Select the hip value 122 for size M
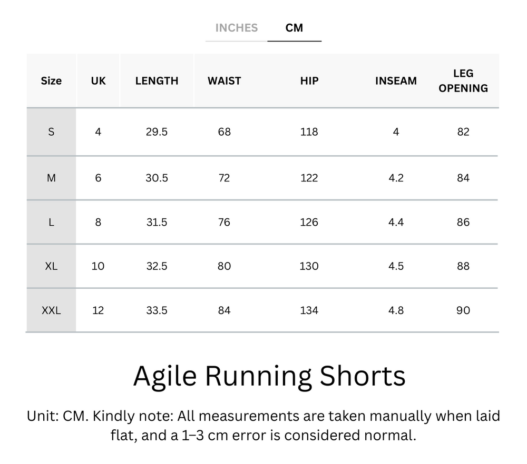The image size is (527, 464). pyautogui.click(x=309, y=178)
